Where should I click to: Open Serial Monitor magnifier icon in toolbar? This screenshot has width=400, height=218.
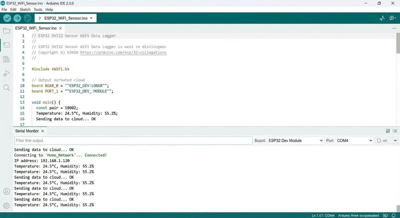coord(393,18)
